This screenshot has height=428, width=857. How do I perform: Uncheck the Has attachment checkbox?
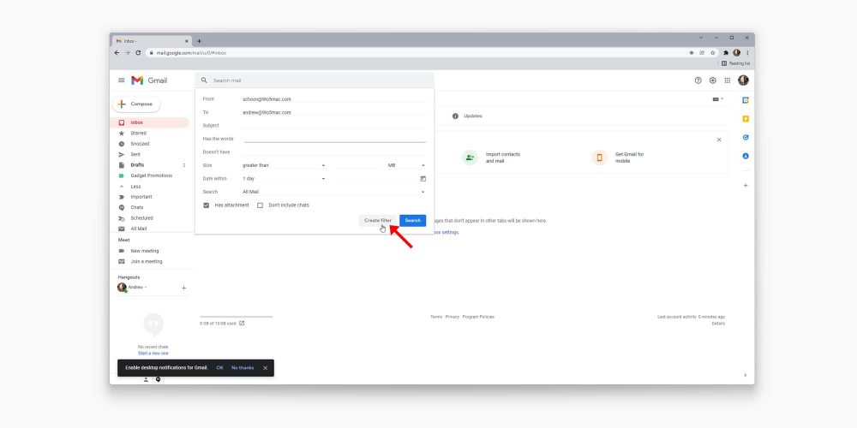pos(207,205)
